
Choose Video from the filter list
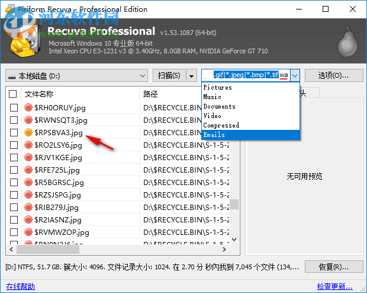[250, 116]
